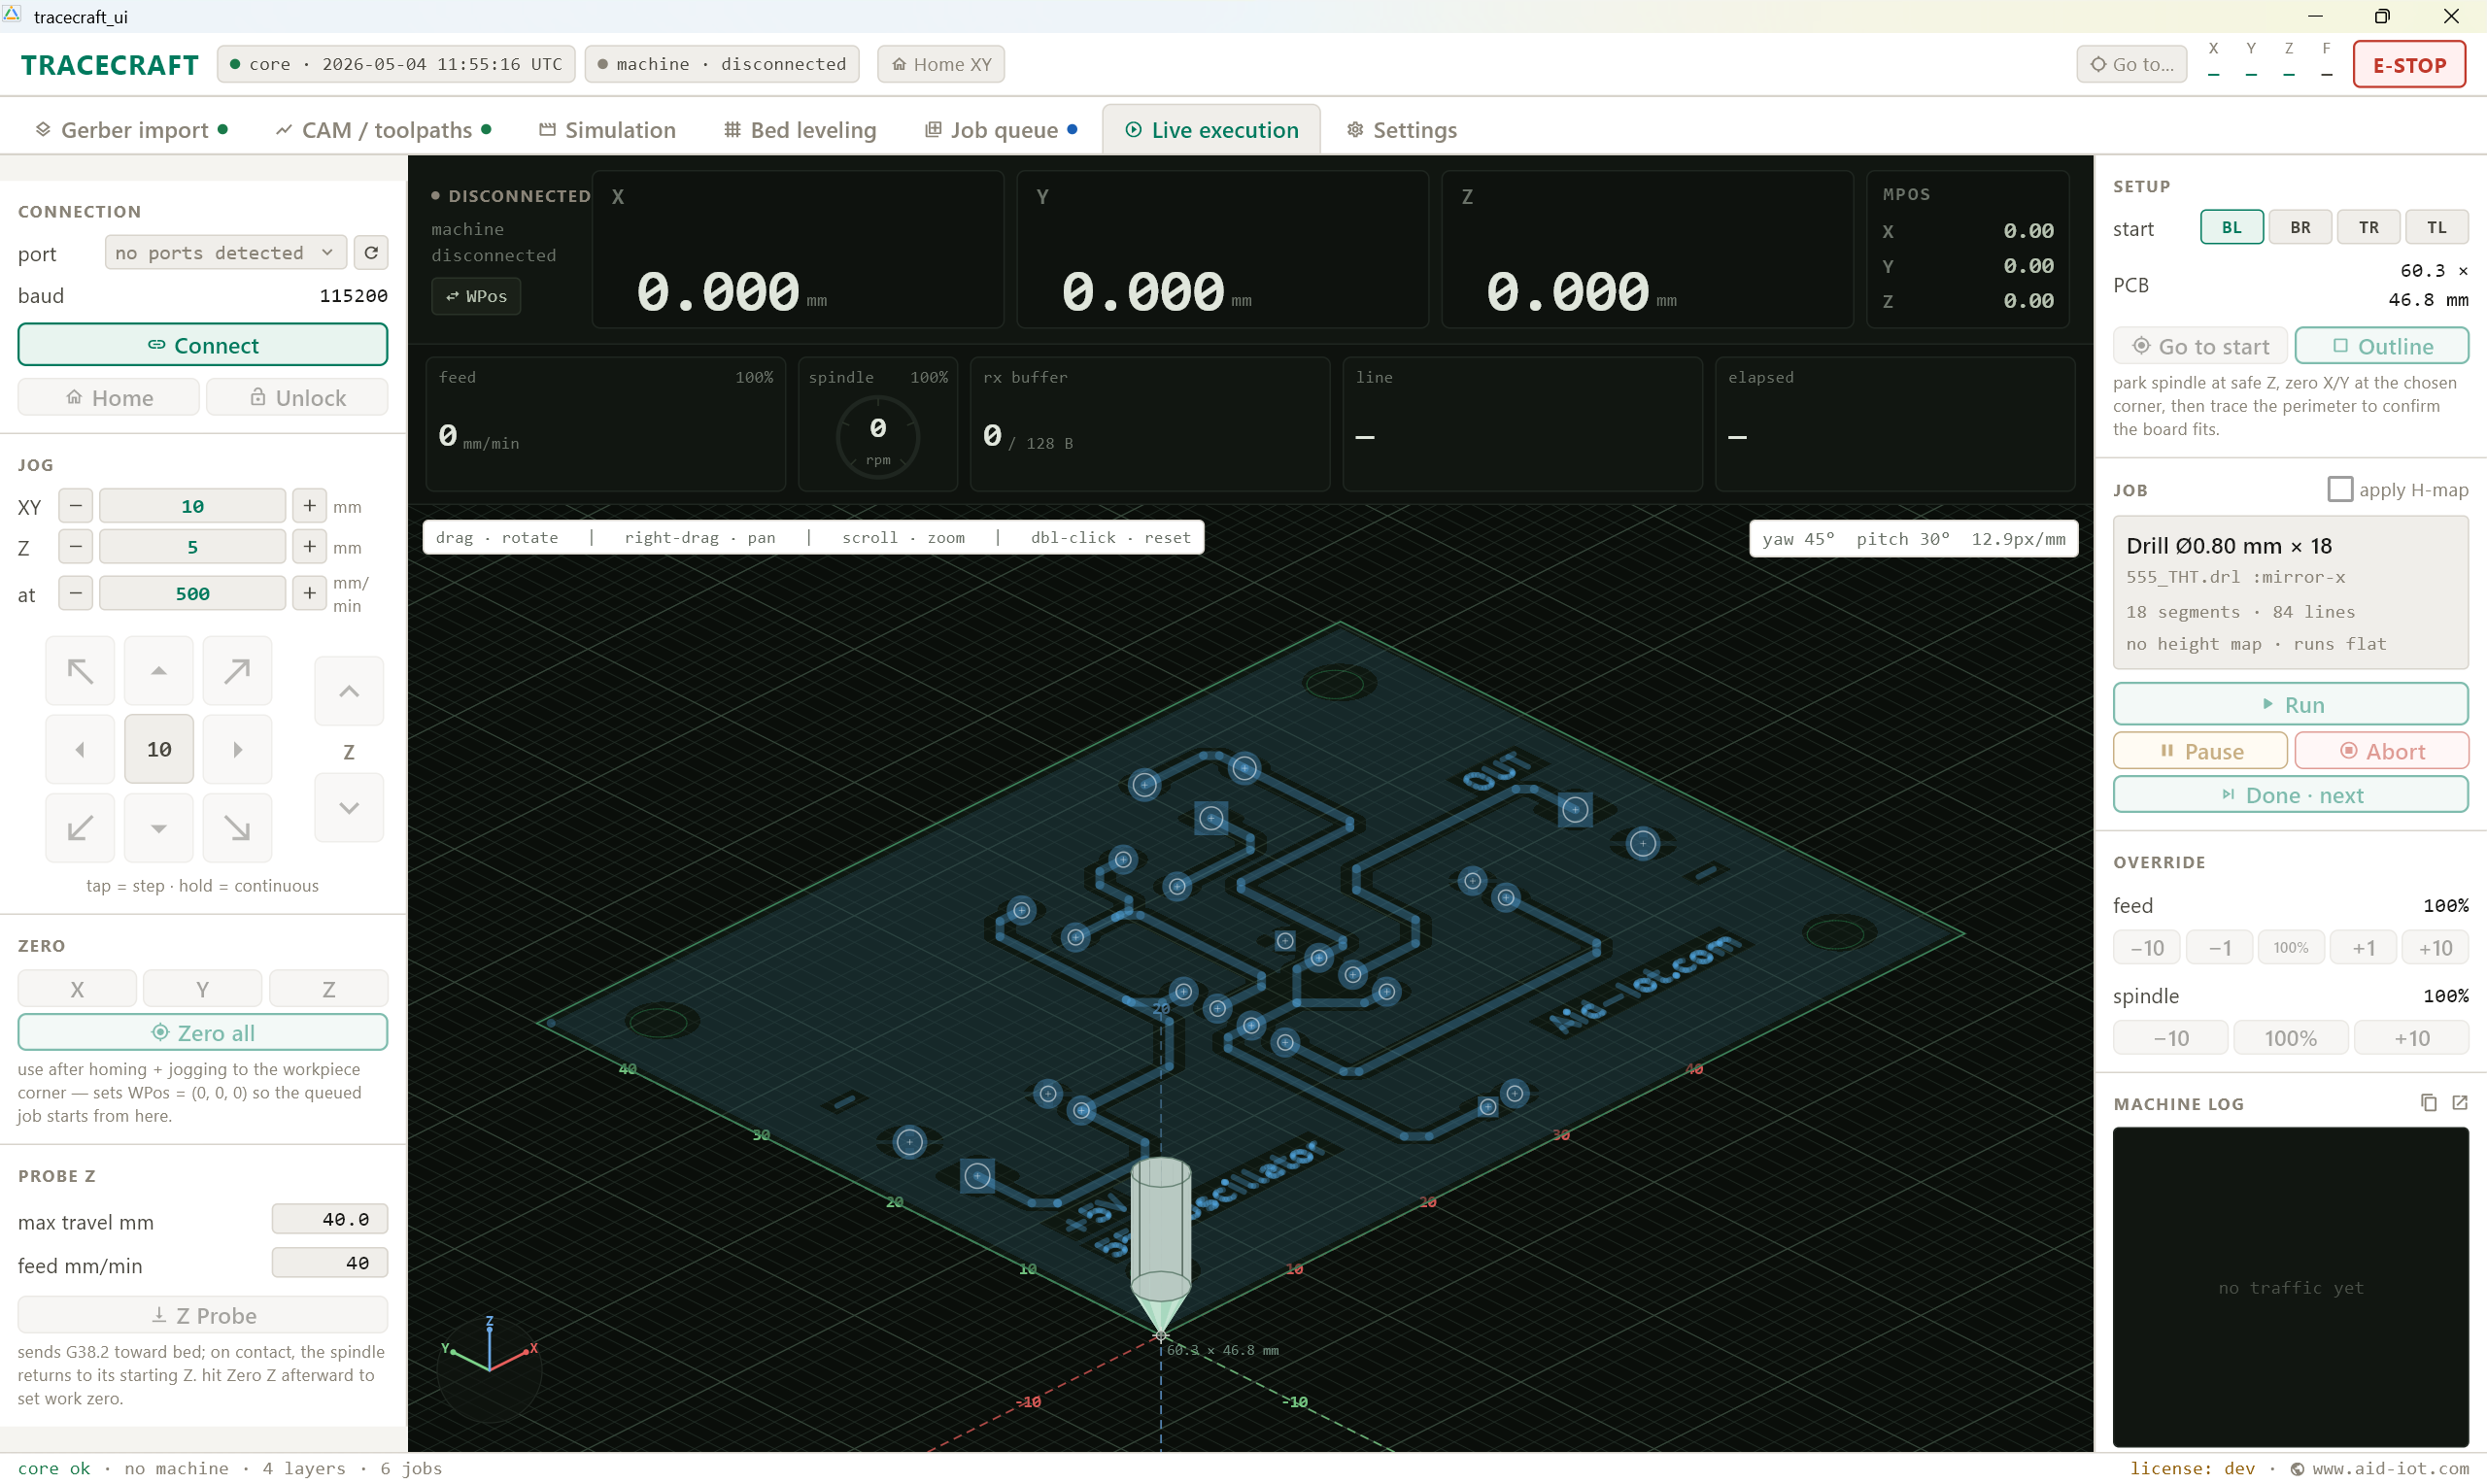Enable the apply H-map checkbox
This screenshot has width=2487, height=1484.
click(x=2340, y=489)
